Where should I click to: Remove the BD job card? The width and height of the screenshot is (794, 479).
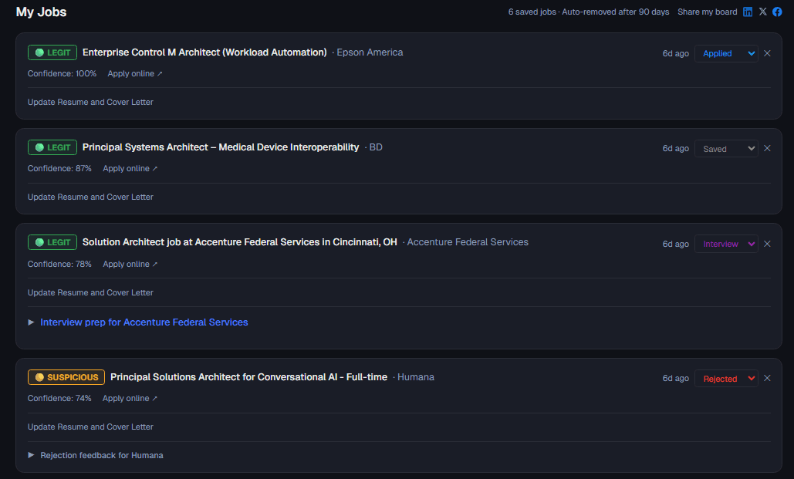tap(767, 148)
